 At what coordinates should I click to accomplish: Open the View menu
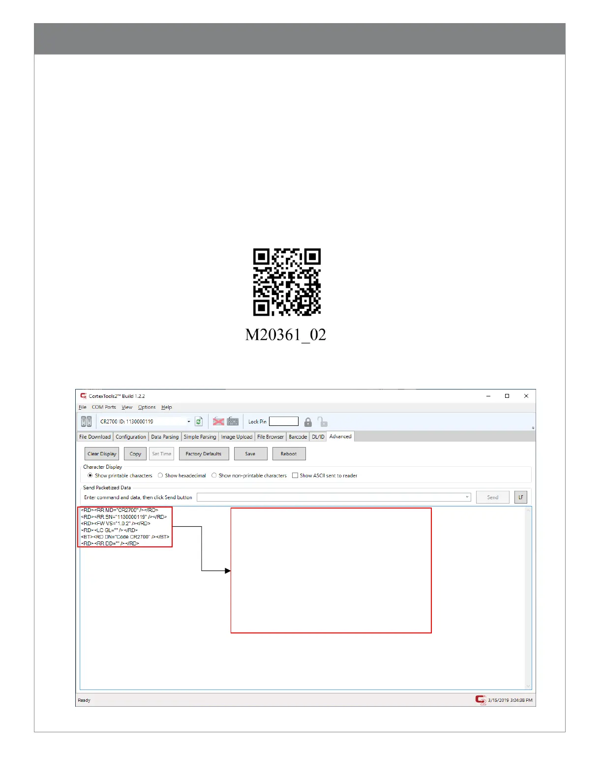coord(127,407)
